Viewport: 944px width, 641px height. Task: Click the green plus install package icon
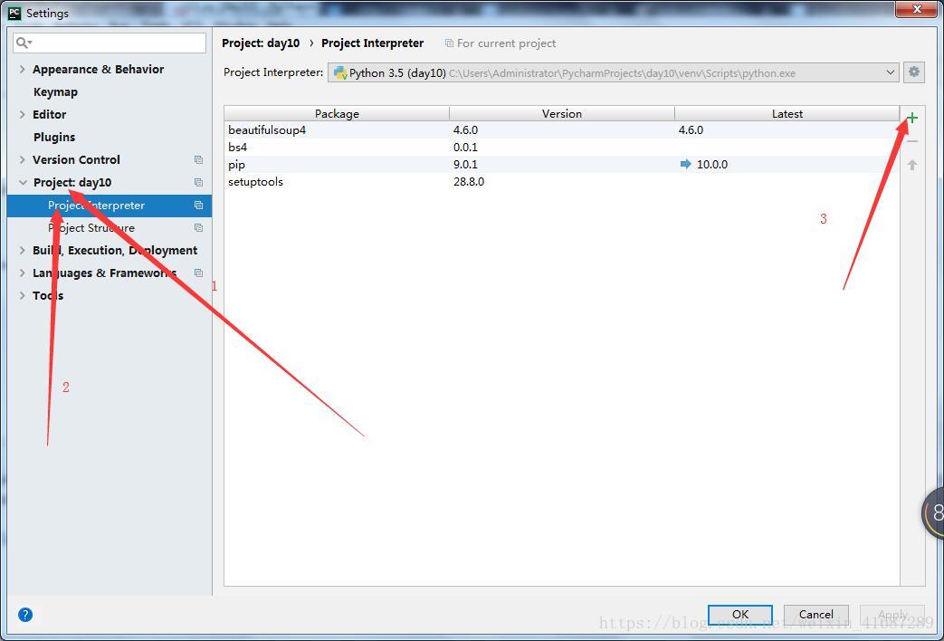tap(912, 118)
